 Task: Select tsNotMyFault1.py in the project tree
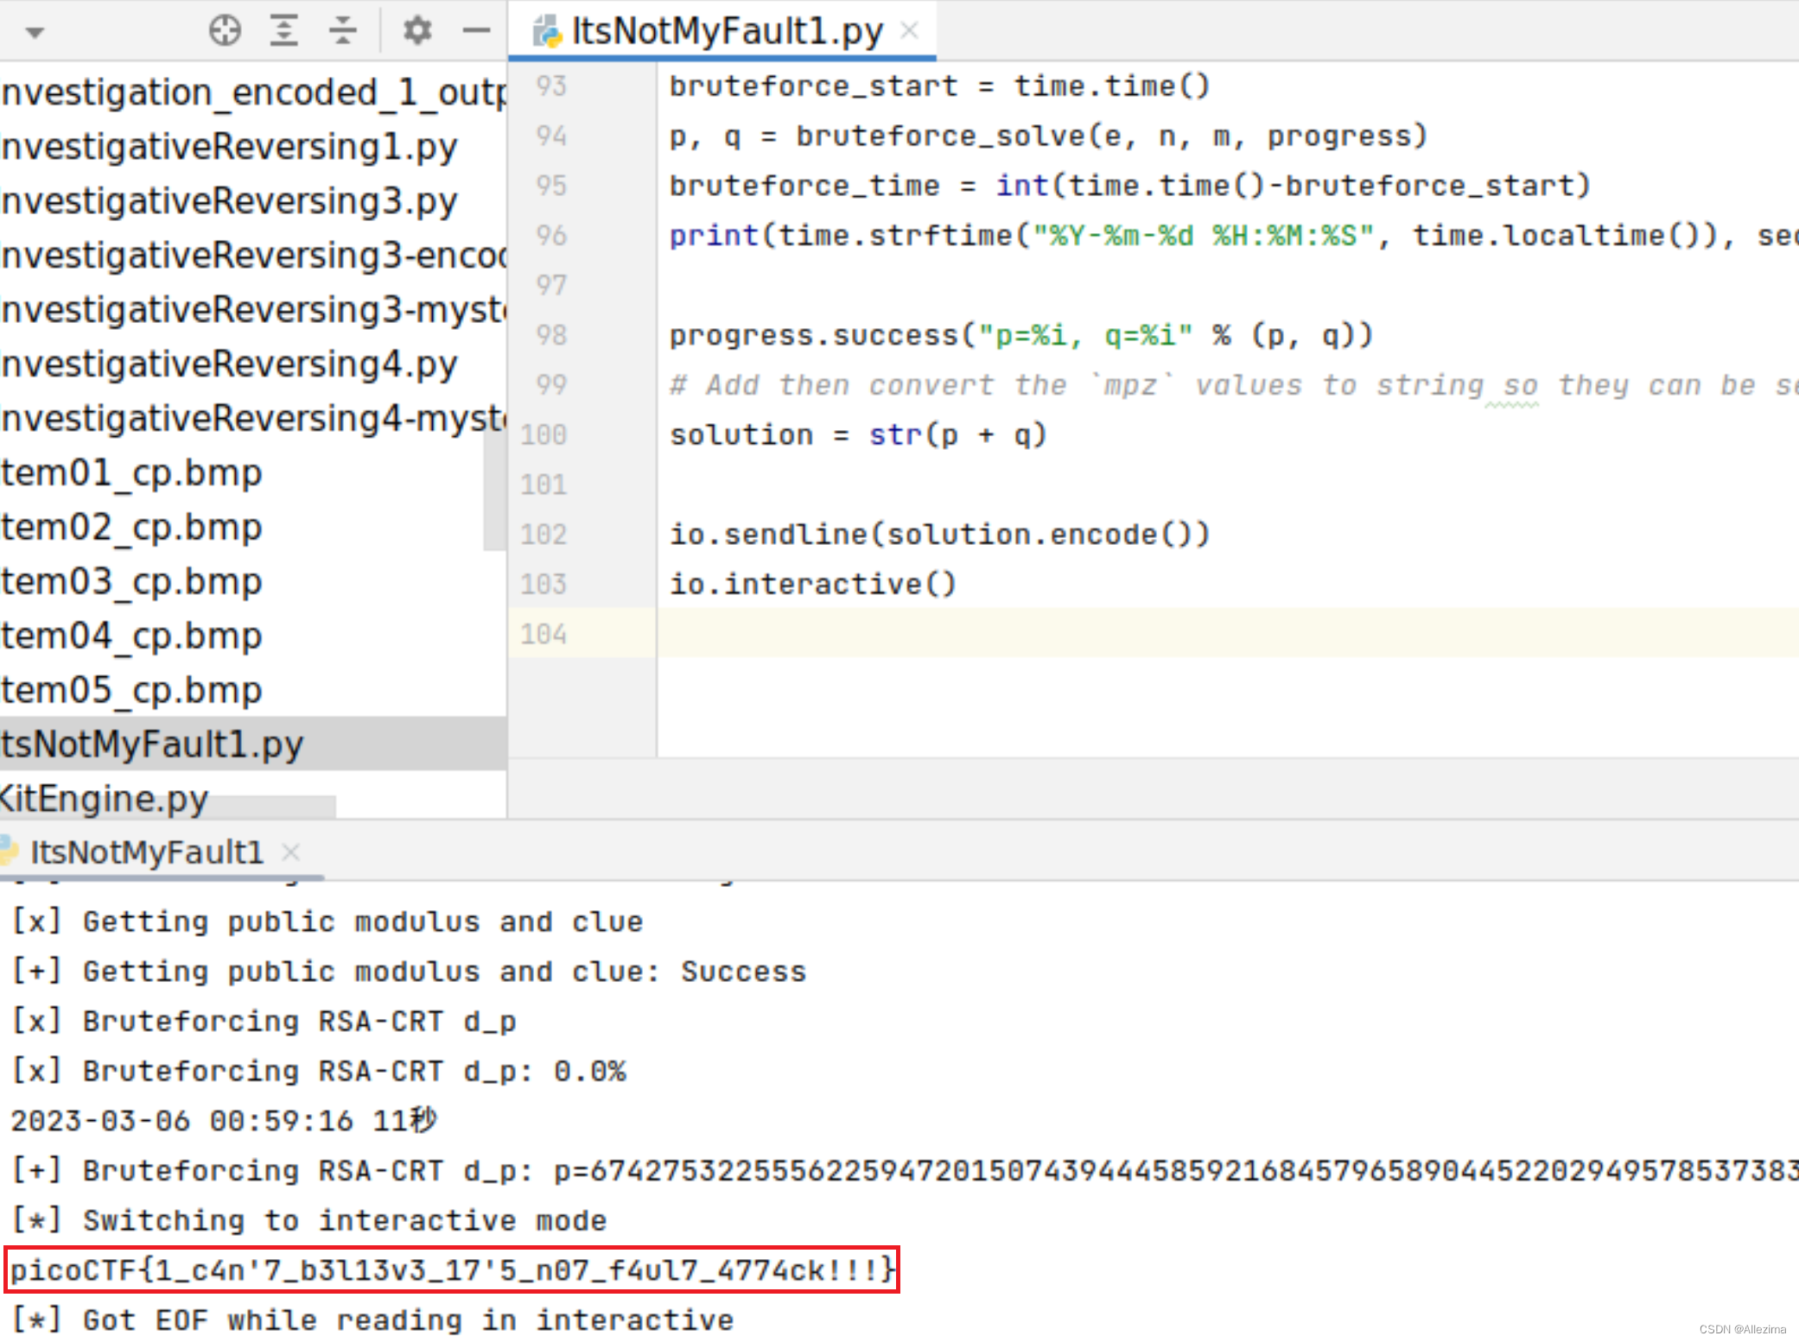click(x=152, y=744)
